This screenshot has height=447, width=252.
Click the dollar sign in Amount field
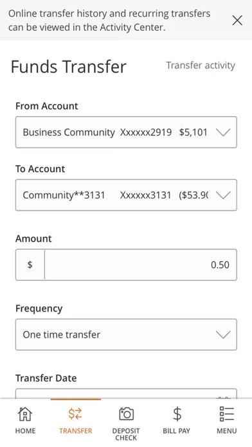pyautogui.click(x=30, y=265)
